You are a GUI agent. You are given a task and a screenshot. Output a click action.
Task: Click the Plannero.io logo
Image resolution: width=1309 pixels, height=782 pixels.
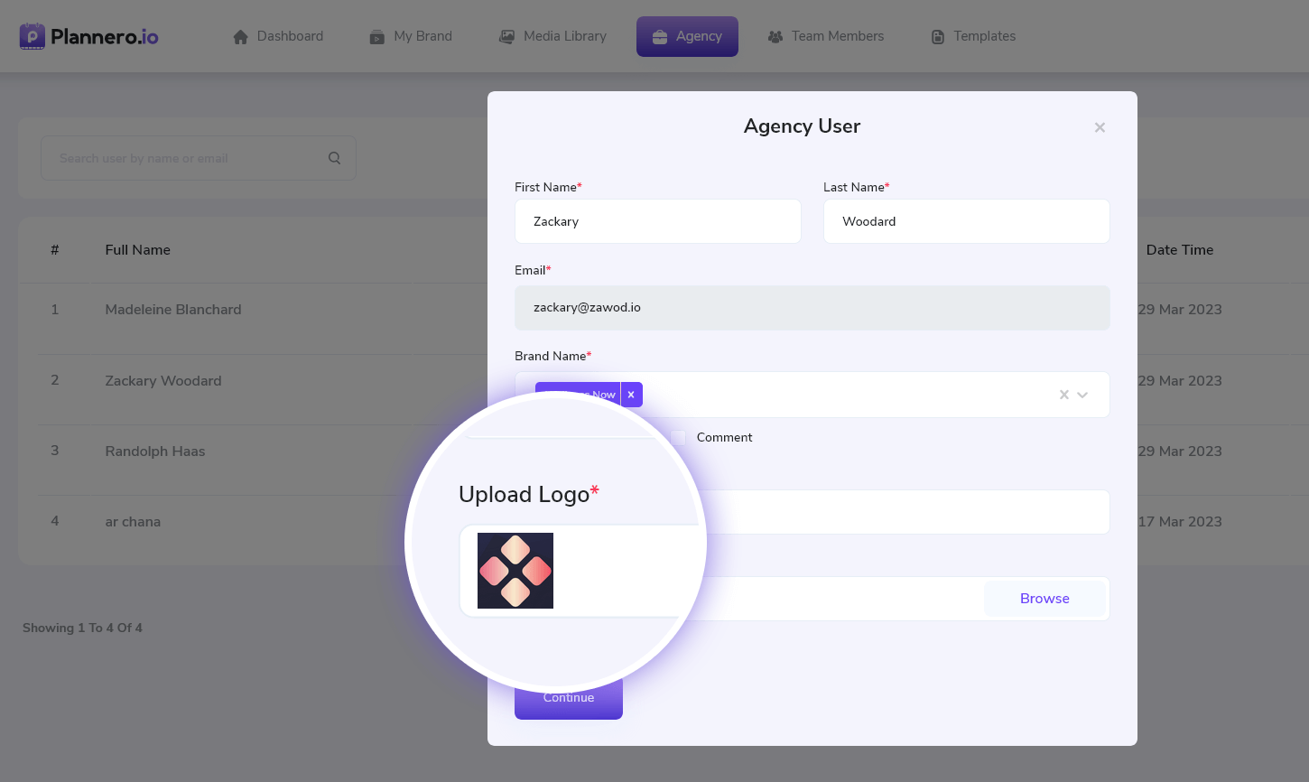tap(88, 36)
